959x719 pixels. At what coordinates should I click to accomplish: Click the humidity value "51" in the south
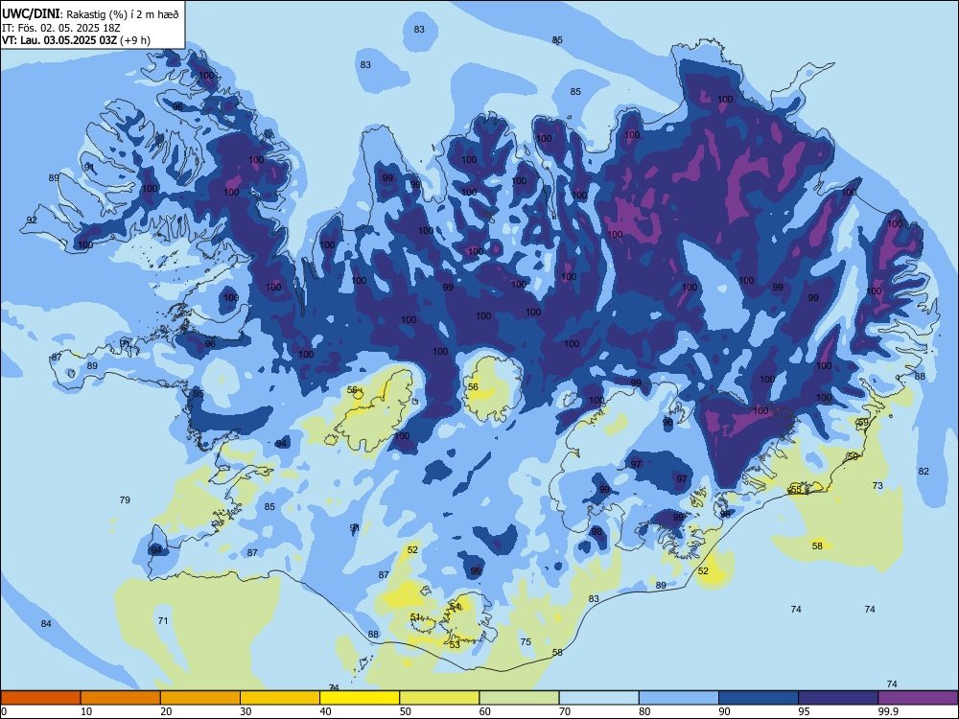tap(415, 616)
